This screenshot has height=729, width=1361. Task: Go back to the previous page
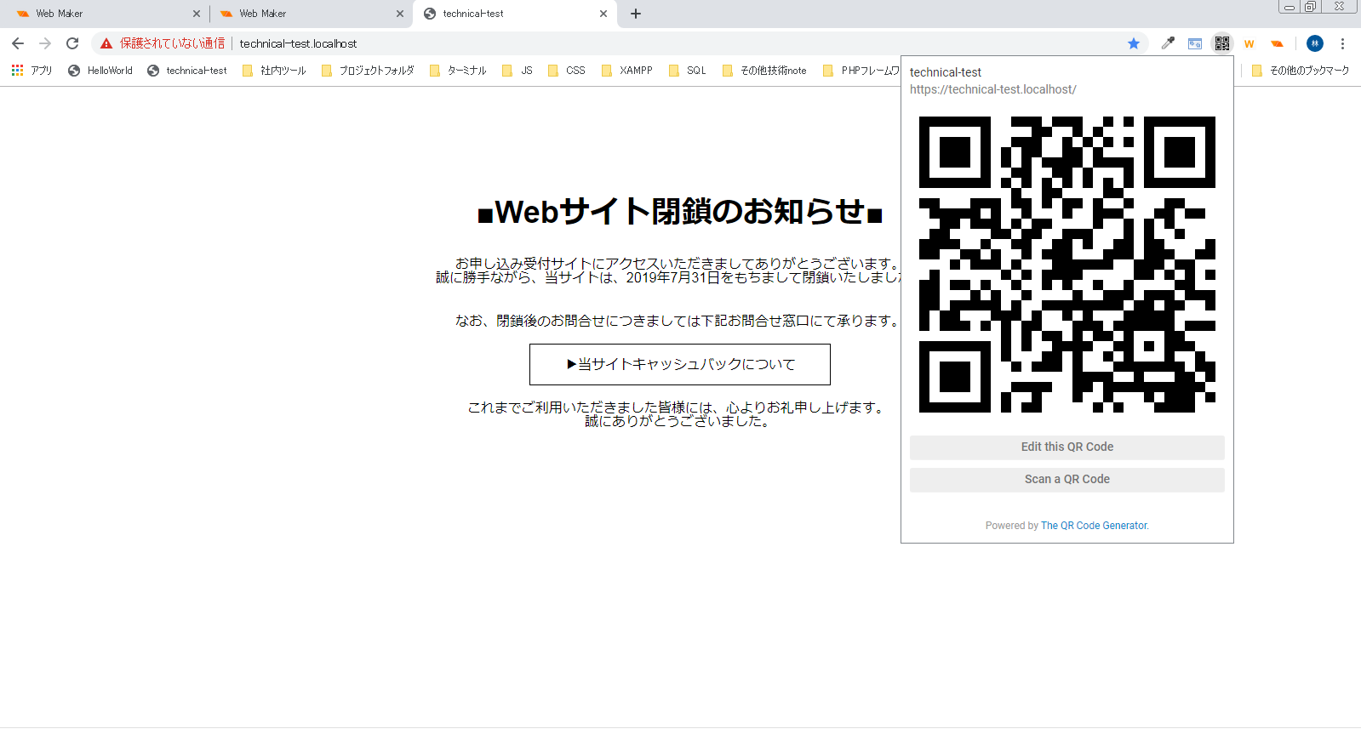[18, 43]
